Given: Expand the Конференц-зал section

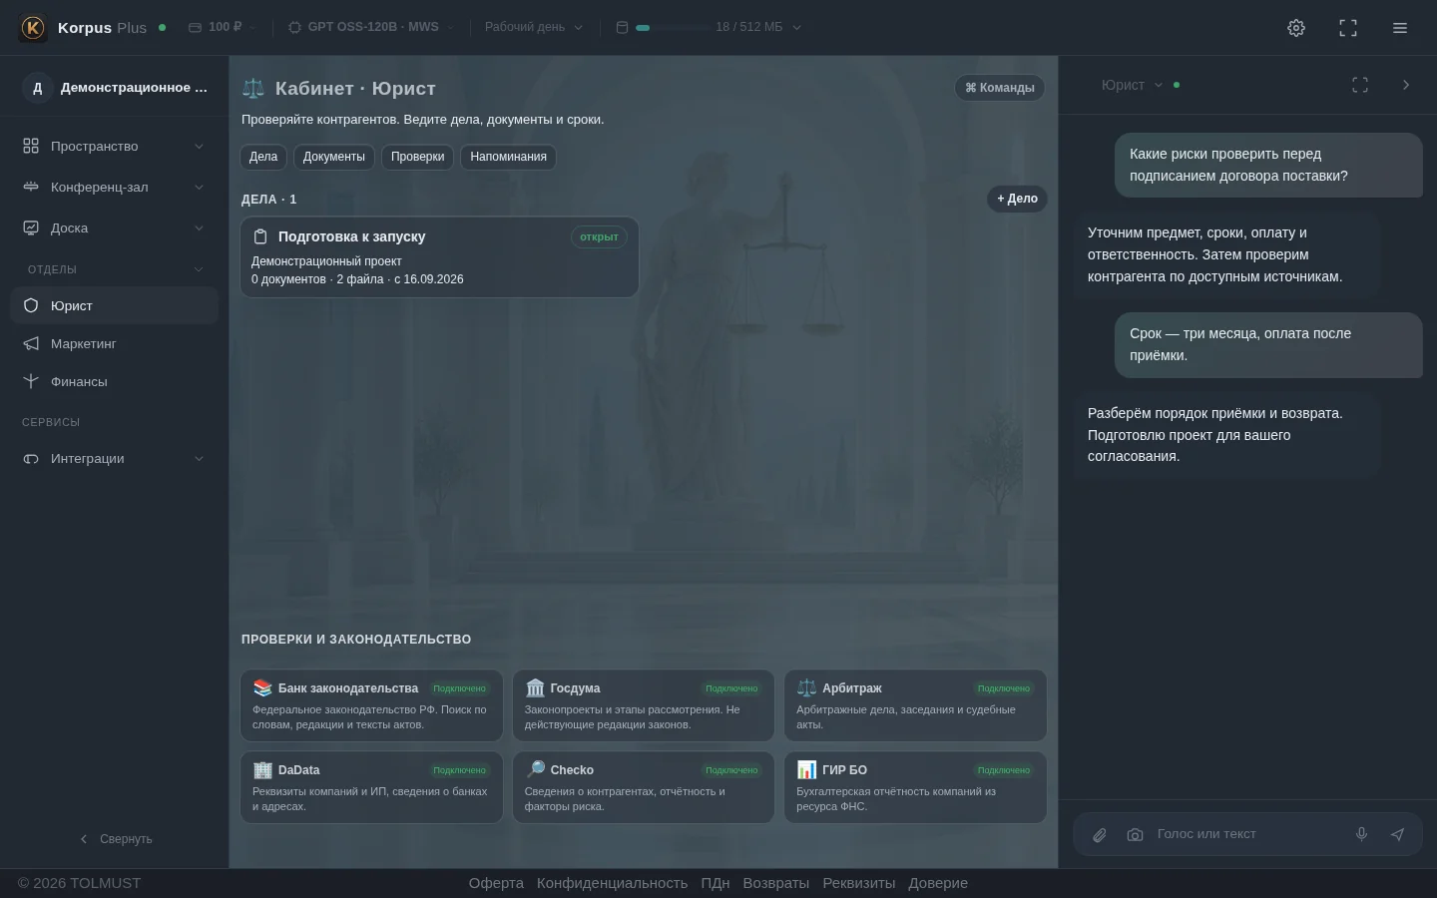Looking at the screenshot, I should coord(114,187).
